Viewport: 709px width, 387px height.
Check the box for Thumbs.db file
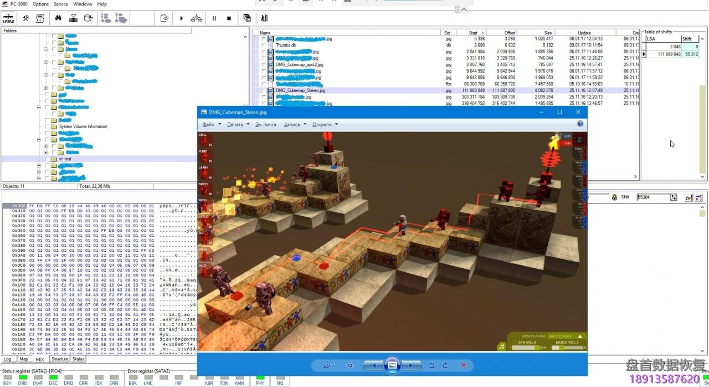pyautogui.click(x=263, y=45)
